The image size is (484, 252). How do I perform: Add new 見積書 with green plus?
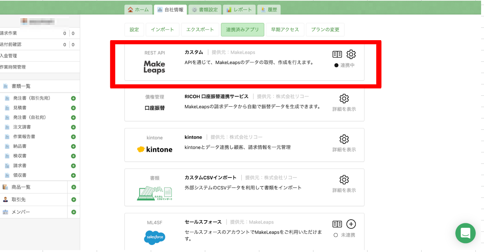[73, 108]
